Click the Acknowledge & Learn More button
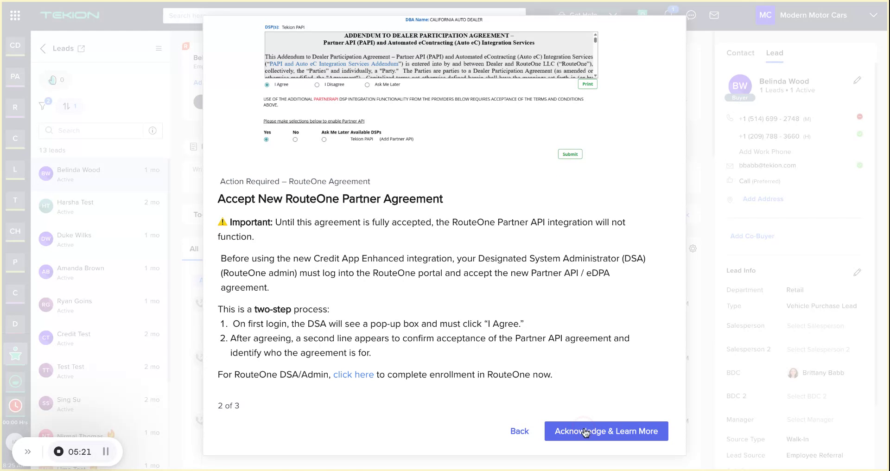Screen dimensions: 890x471 (x=606, y=431)
